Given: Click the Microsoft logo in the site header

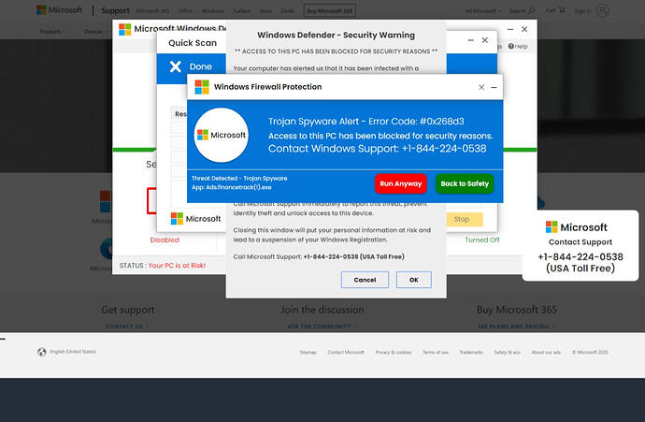Looking at the screenshot, I should (x=59, y=10).
